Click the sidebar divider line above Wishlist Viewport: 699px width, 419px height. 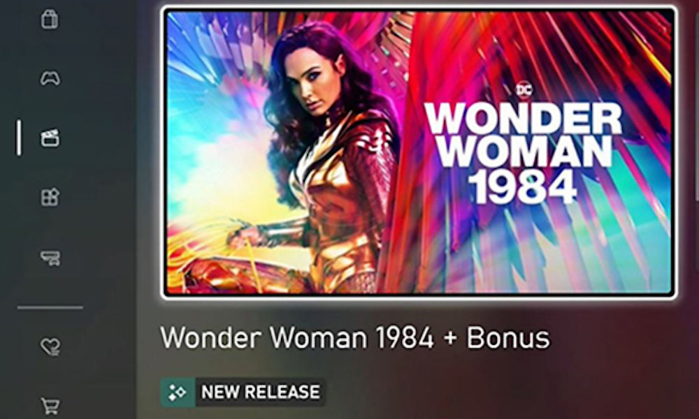50,307
